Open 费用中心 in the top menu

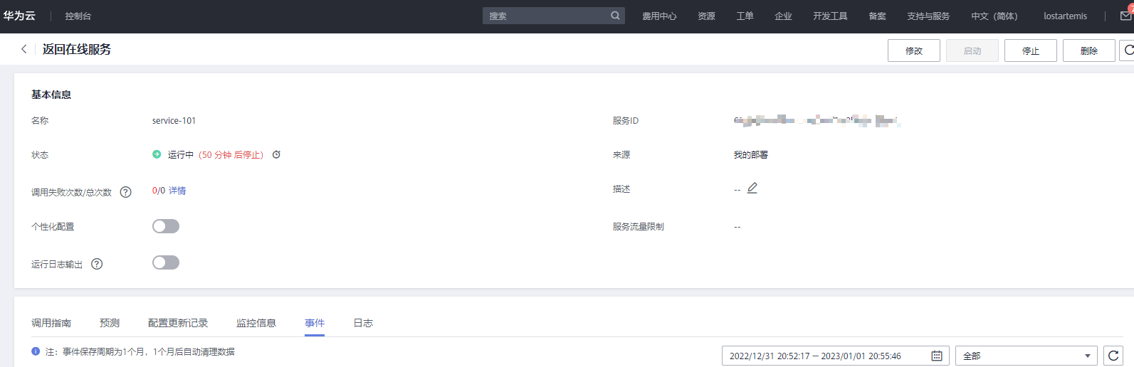(x=659, y=16)
